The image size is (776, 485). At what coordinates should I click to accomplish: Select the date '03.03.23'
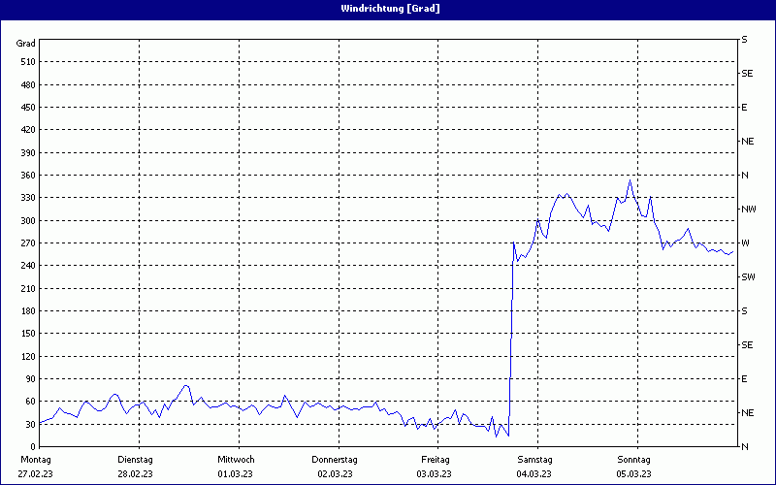434,474
